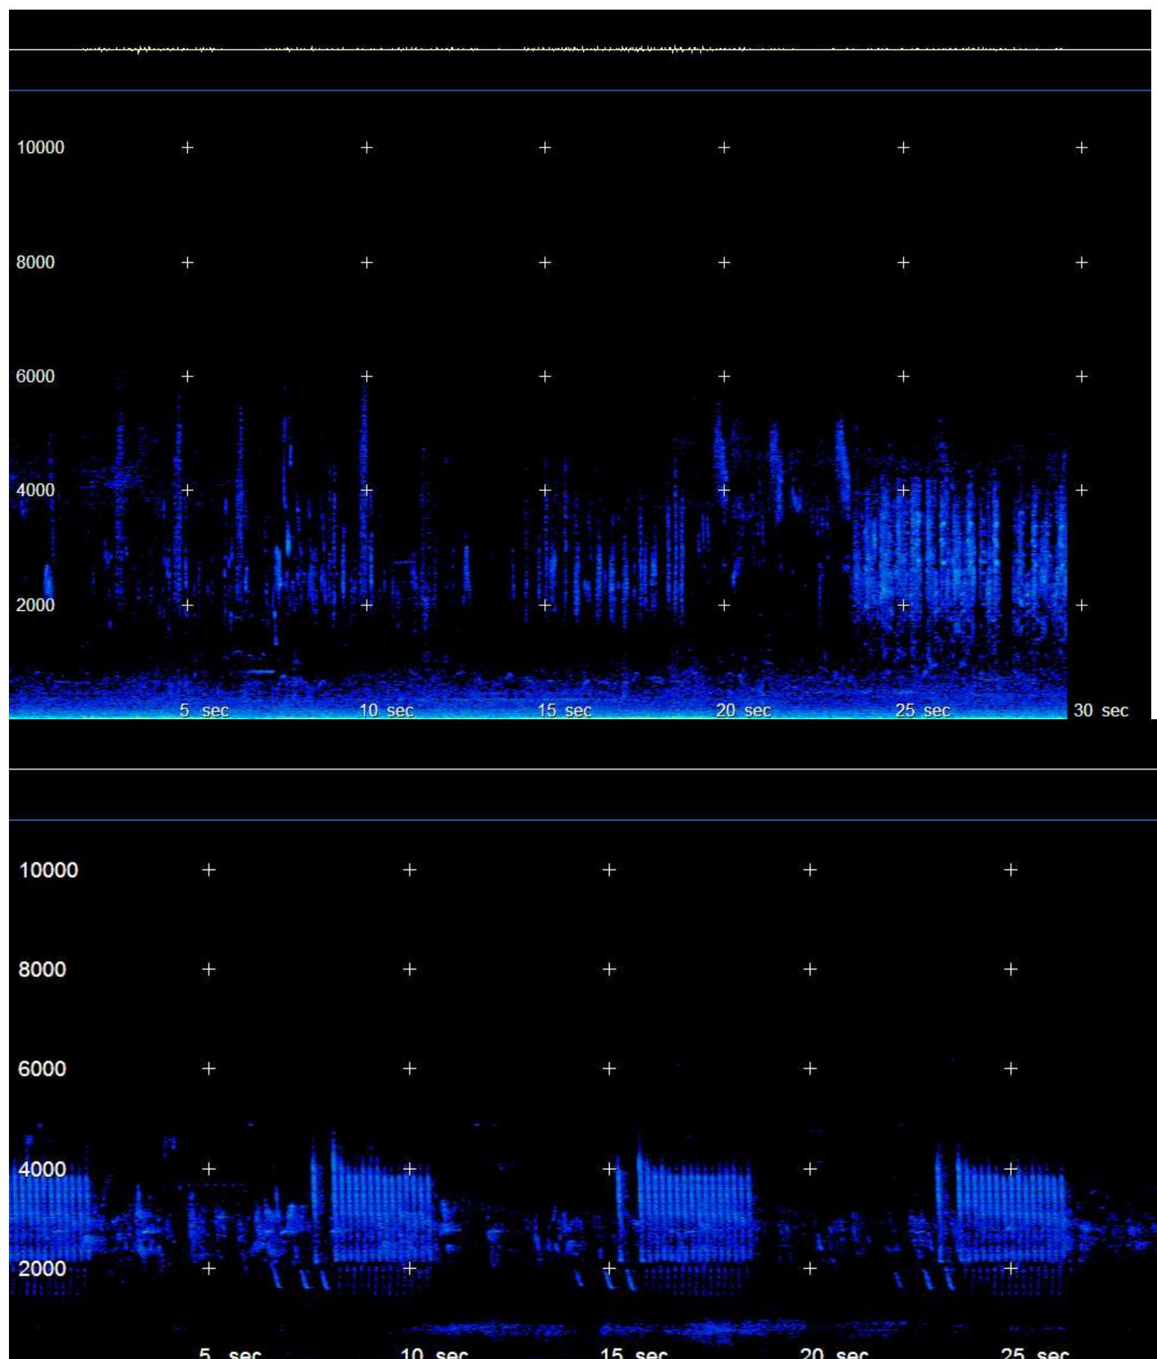This screenshot has height=1359, width=1157.
Task: Click the 20 sec marker in lower spectrogram
Action: tap(835, 1353)
